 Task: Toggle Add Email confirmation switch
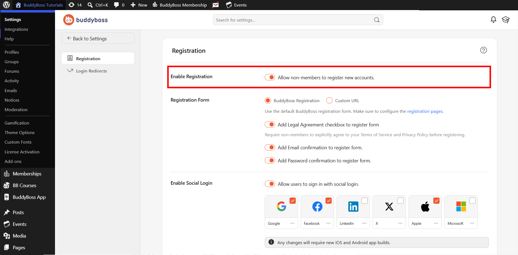(270, 147)
